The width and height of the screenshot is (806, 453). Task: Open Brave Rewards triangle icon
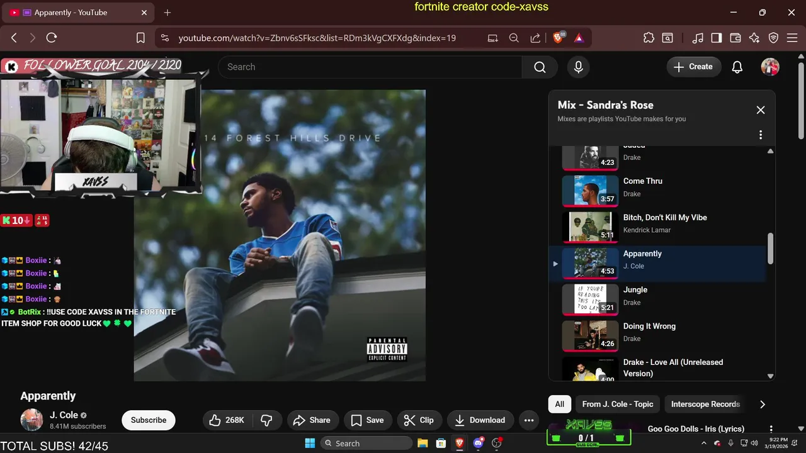pos(579,38)
